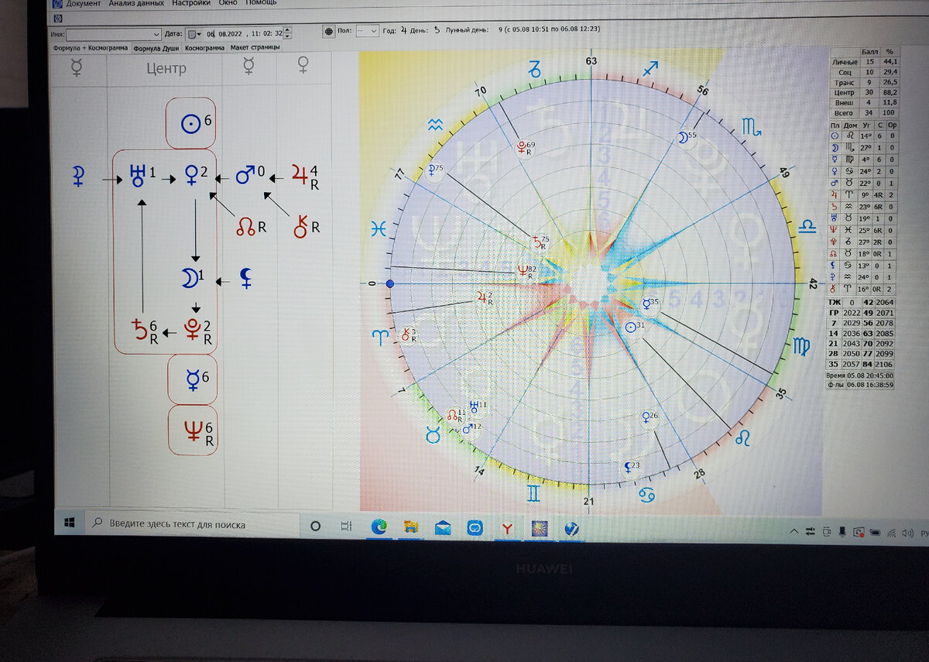Image resolution: width=929 pixels, height=662 pixels.
Task: Open the Окно menu
Action: tap(228, 3)
